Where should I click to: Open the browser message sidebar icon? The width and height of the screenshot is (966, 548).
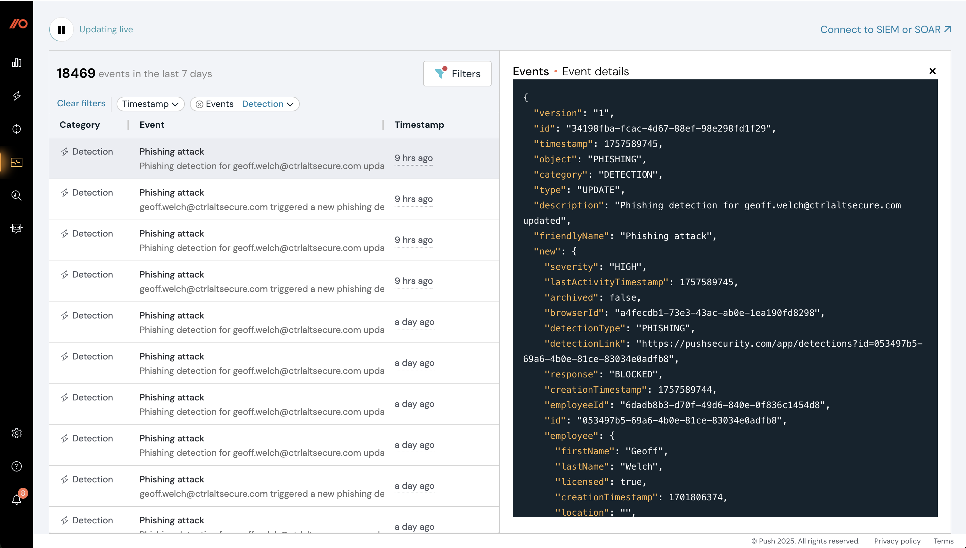pos(17,228)
